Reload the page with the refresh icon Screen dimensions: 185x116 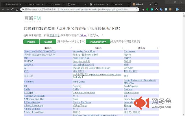click(12, 10)
